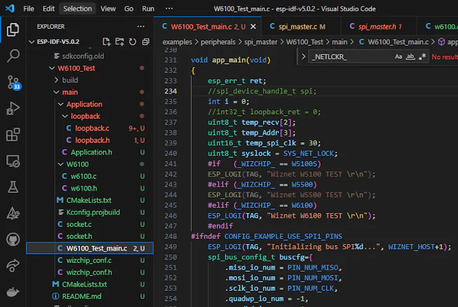Image resolution: width=458 pixels, height=307 pixels.
Task: Open socket.c in the Explorer
Action: [90, 224]
